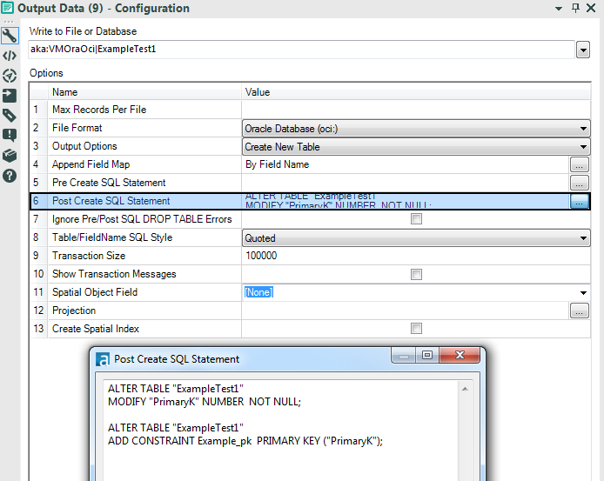Screen dimensions: 604x481
Task: Click the package box sidebar icon
Action: 10,155
